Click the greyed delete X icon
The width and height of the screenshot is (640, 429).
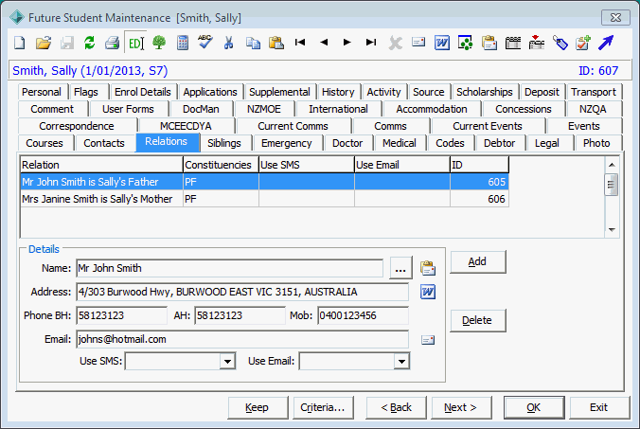395,43
